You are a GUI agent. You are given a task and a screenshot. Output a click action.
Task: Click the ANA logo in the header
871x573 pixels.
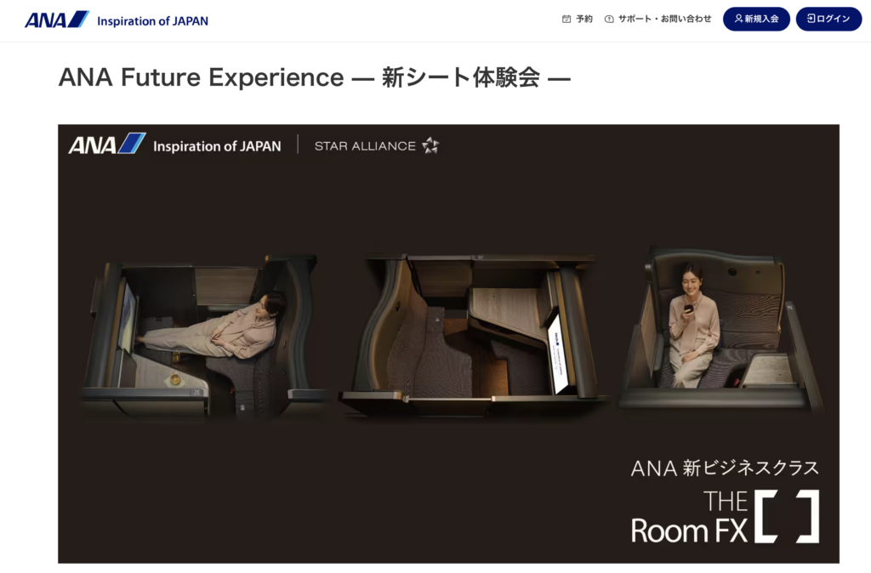57,20
